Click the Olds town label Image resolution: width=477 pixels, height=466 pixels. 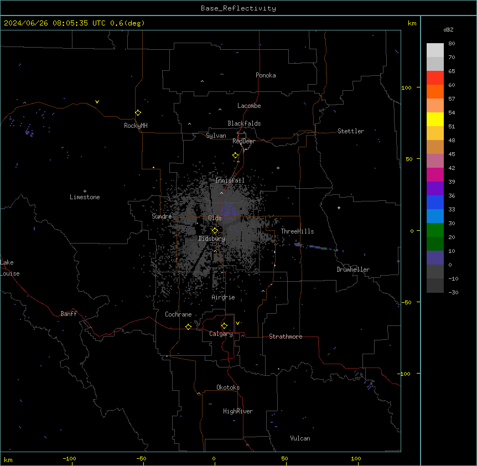[215, 218]
